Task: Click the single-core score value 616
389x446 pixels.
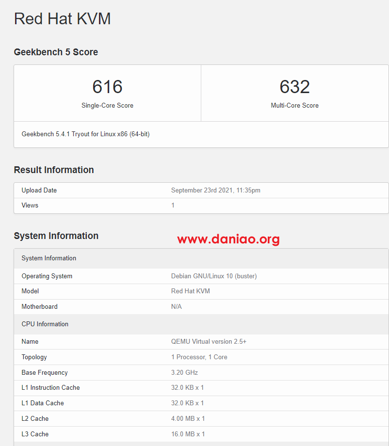Action: [107, 86]
